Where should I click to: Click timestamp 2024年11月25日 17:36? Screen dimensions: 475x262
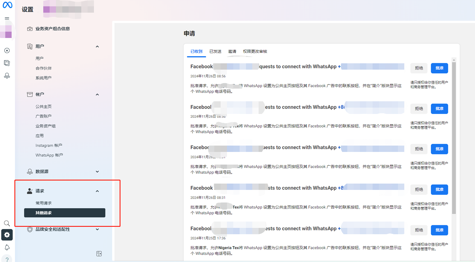click(x=208, y=238)
